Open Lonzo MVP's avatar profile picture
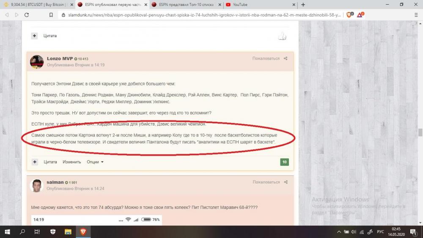Viewport: 423px width, 238px height. (37, 62)
